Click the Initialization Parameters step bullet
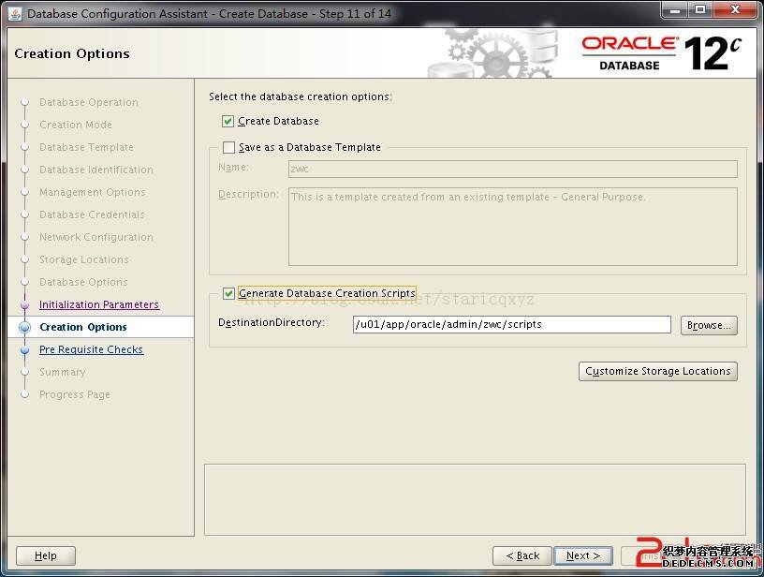This screenshot has height=577, width=764. 25,305
